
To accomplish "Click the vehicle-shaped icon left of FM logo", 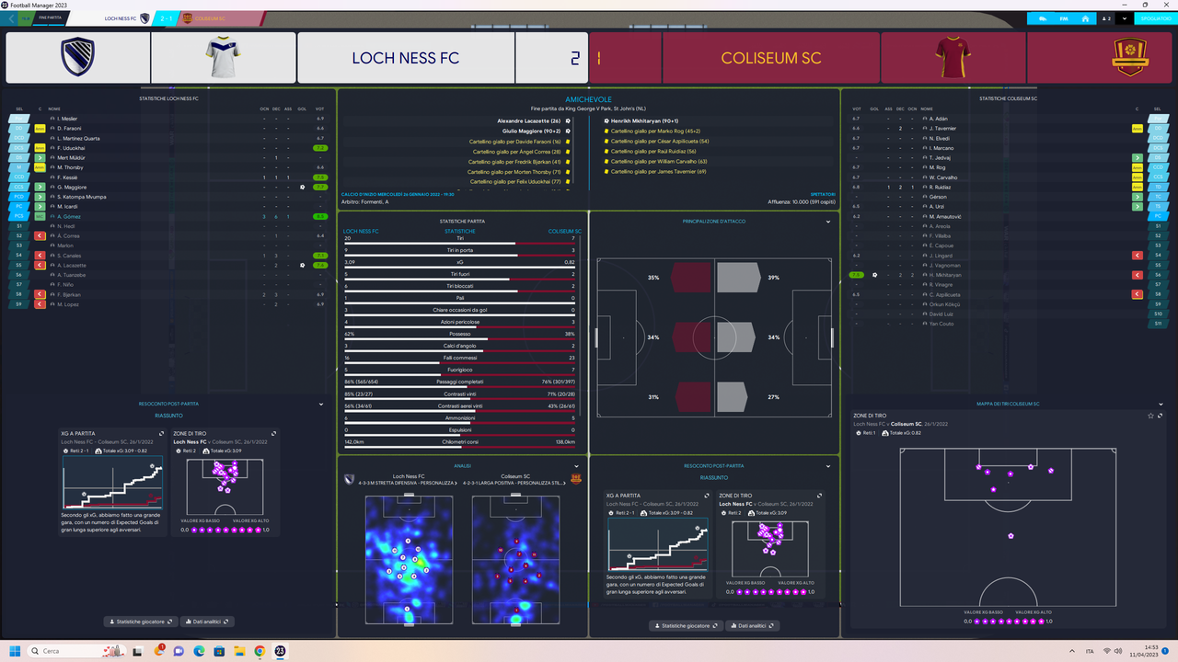I will point(1041,17).
